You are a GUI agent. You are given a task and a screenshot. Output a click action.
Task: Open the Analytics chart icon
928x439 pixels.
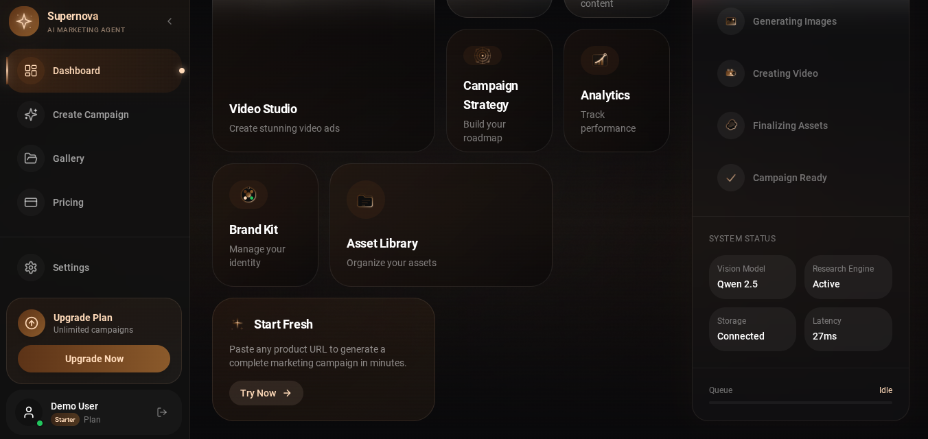coord(600,60)
